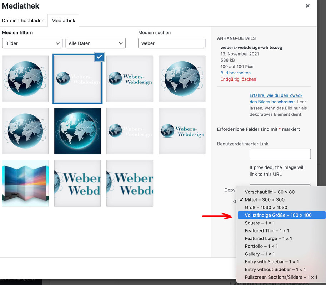This screenshot has height=285, width=326.
Task: Click the upload date 13. November 2021
Action: pyautogui.click(x=240, y=54)
